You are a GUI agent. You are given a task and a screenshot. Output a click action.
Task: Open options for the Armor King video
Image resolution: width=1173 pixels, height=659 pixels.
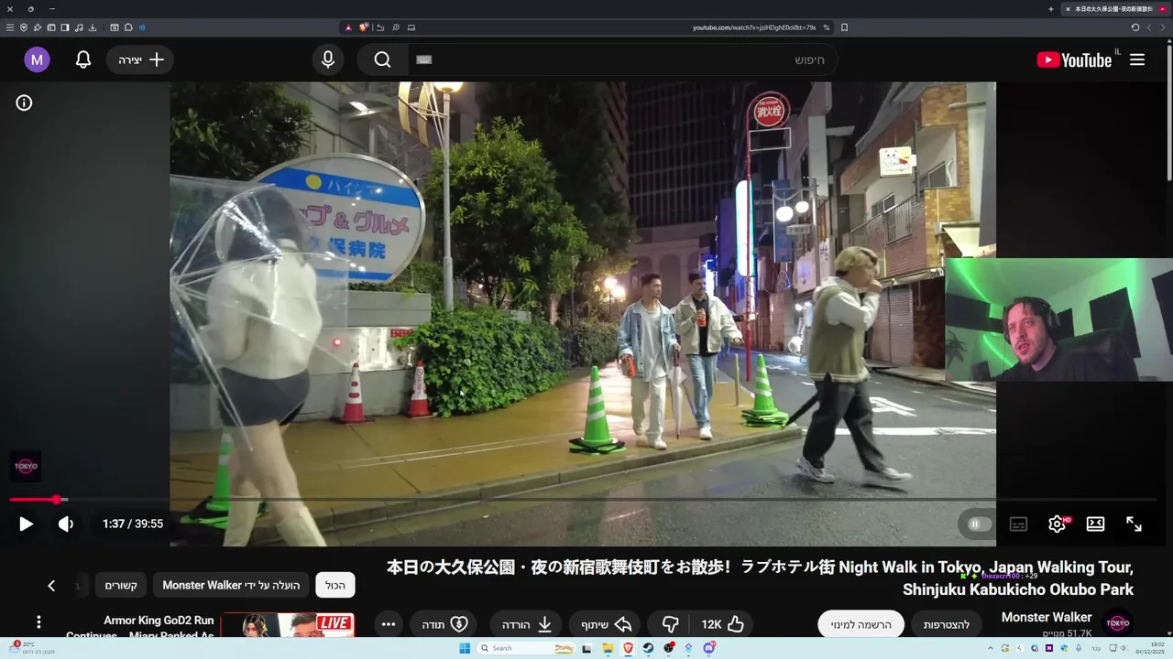[38, 622]
